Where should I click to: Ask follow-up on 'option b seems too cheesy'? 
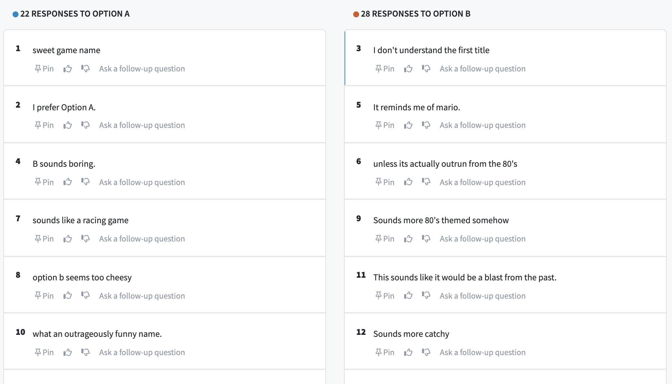pyautogui.click(x=142, y=296)
